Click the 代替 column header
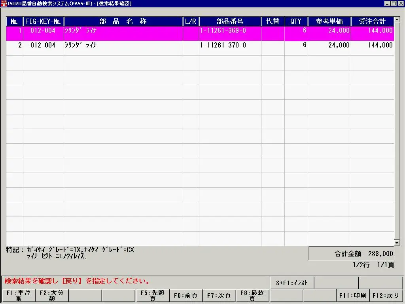The image size is (405, 304). [273, 21]
